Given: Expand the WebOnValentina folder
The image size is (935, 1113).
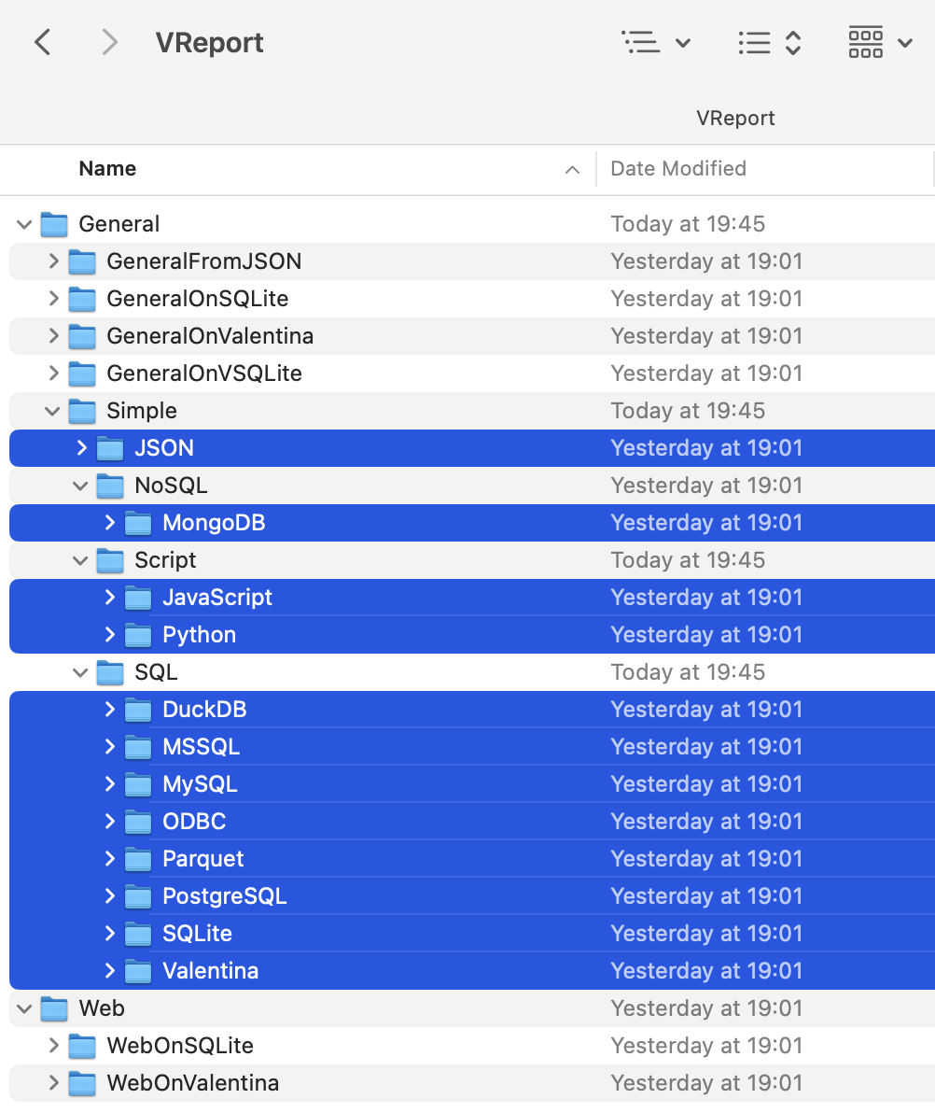Looking at the screenshot, I should [53, 1083].
